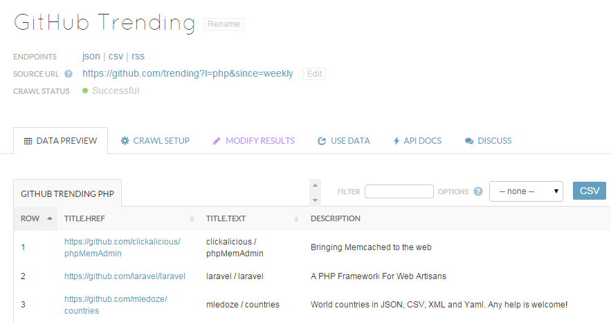Click the pencil icon on Modify Results

click(x=217, y=141)
